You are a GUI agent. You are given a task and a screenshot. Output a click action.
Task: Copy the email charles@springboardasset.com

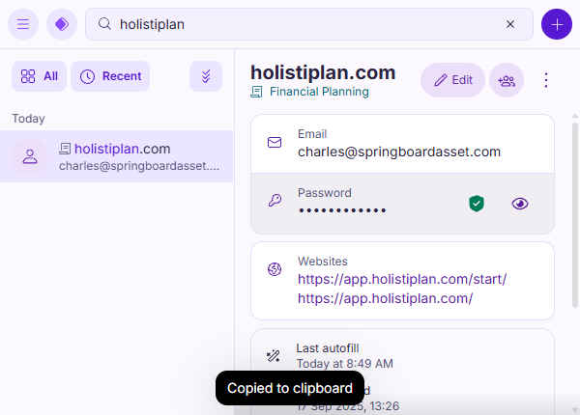(x=398, y=152)
